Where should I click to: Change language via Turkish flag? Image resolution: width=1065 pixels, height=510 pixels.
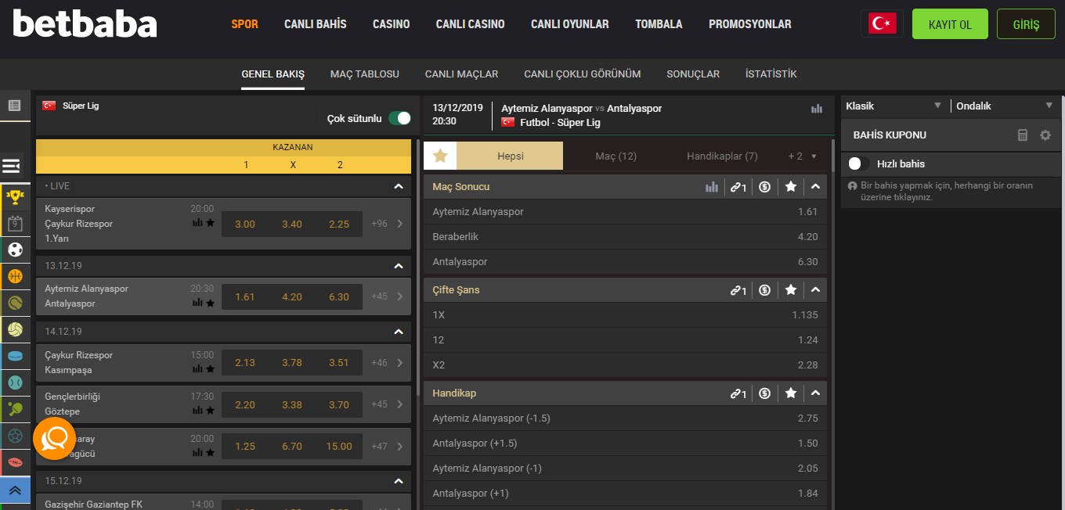click(x=883, y=24)
